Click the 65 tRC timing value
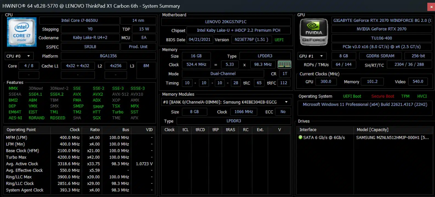Viewport: 435px width, 197px height. tap(259, 83)
